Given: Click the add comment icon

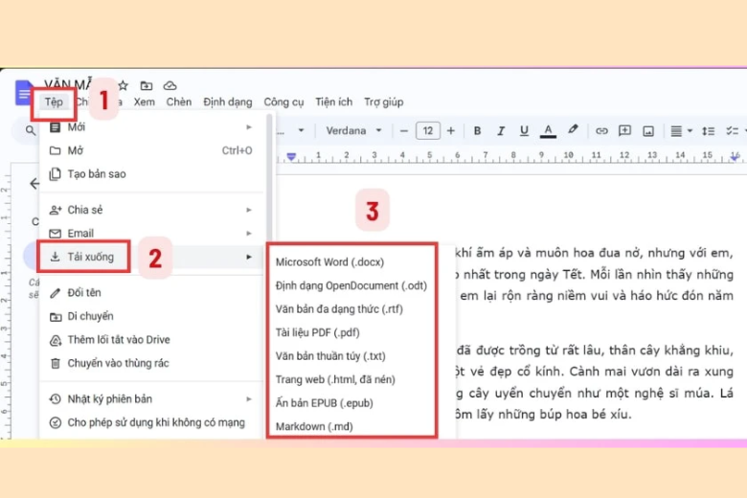Looking at the screenshot, I should coord(624,131).
